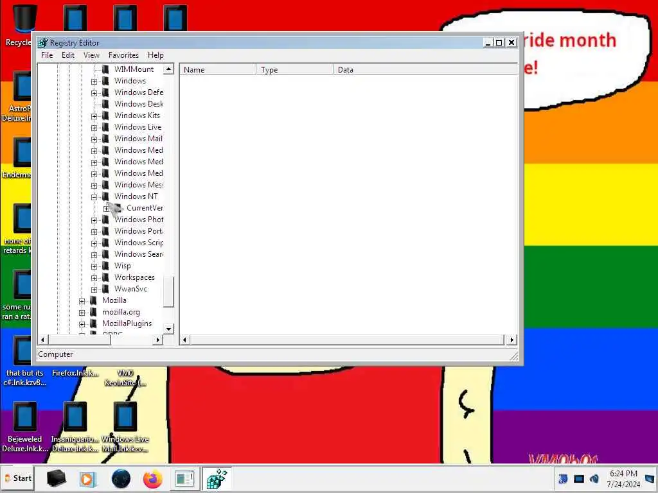Click the Name column header

click(218, 69)
